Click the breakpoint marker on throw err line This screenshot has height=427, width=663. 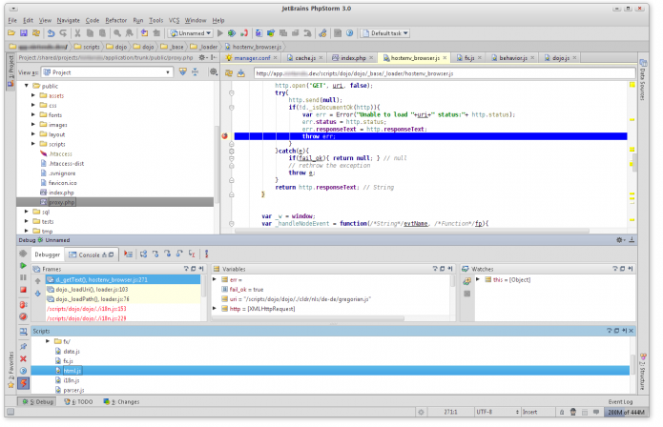pos(225,136)
